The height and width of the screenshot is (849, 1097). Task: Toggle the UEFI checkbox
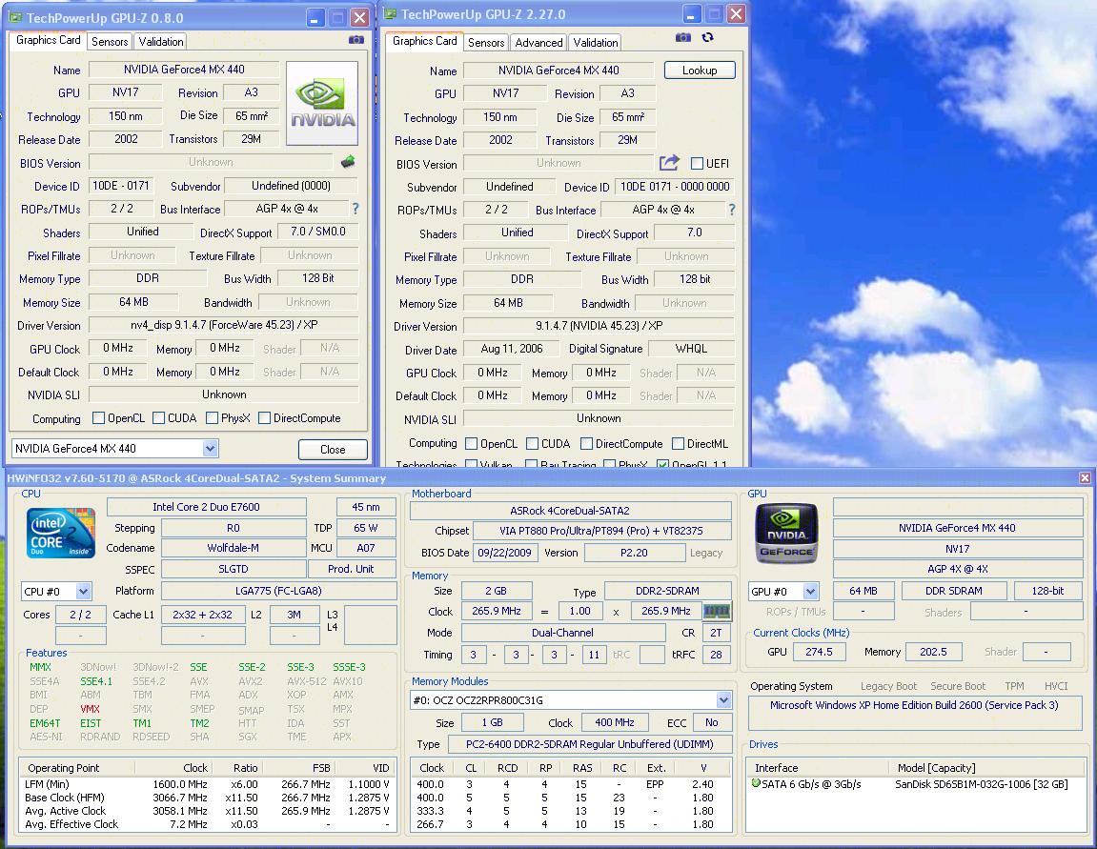pos(697,164)
